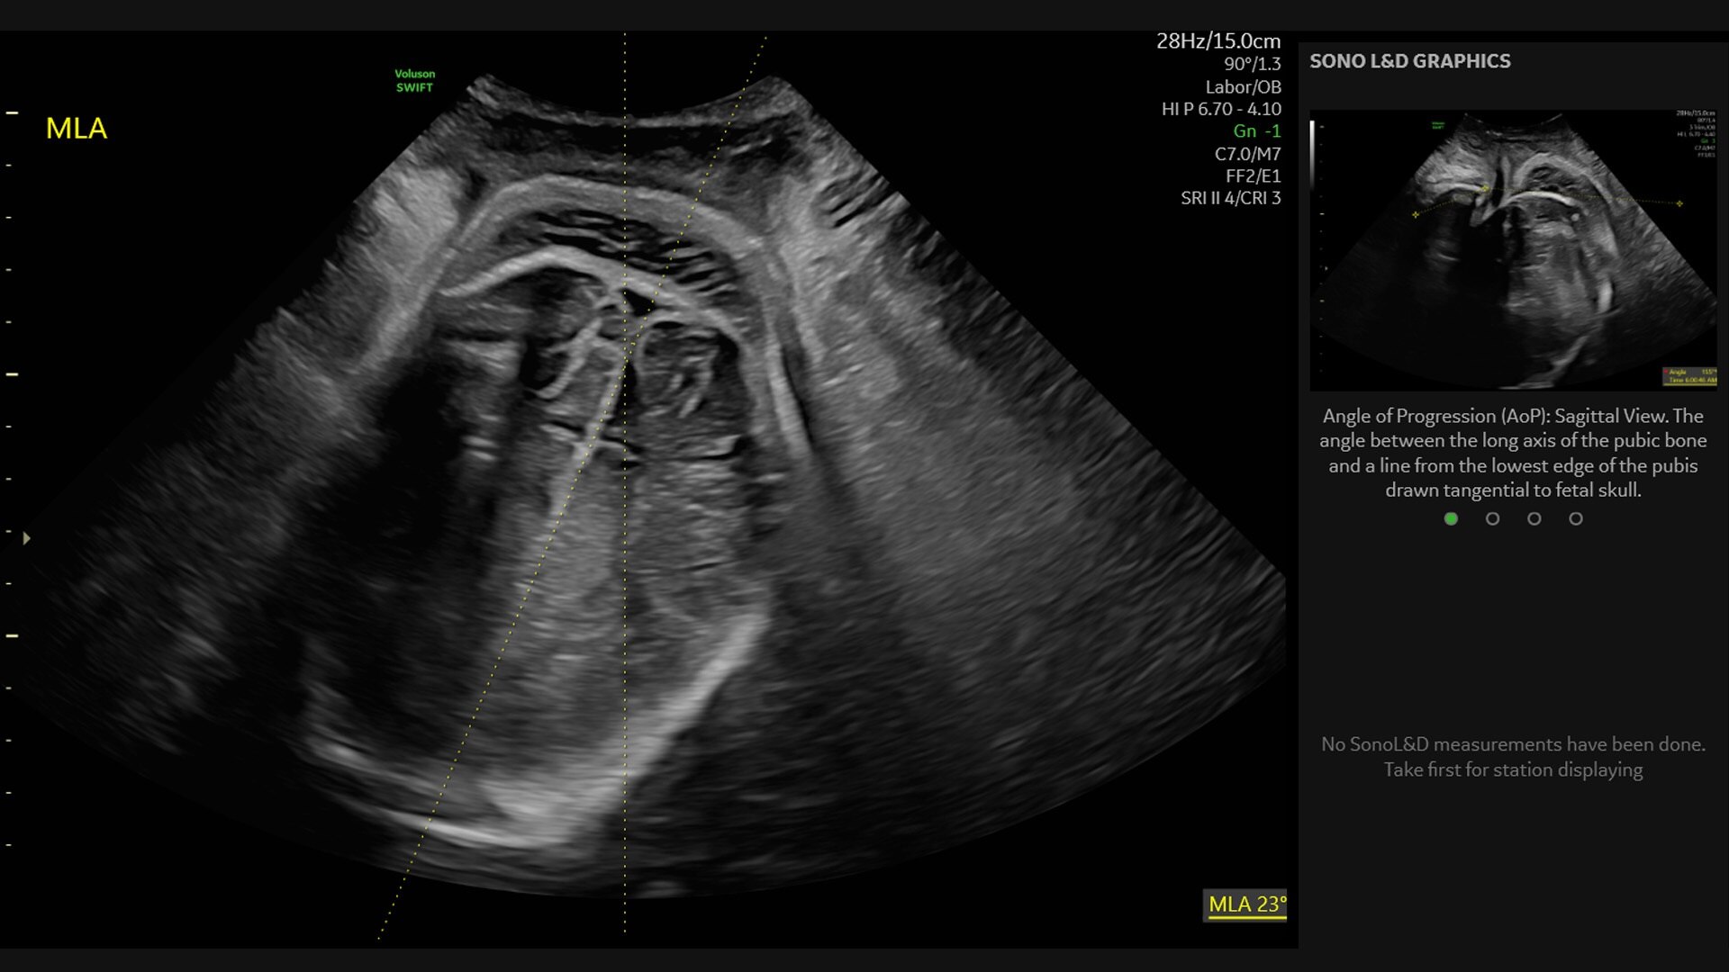The height and width of the screenshot is (972, 1729).
Task: Click the Angle result box in thumbnail
Action: [x=1690, y=375]
